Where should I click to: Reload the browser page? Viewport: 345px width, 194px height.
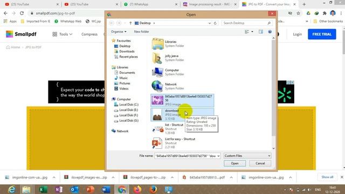click(x=22, y=13)
